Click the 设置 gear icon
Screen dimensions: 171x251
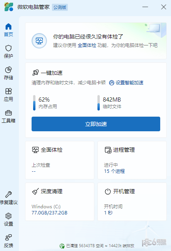8,216
